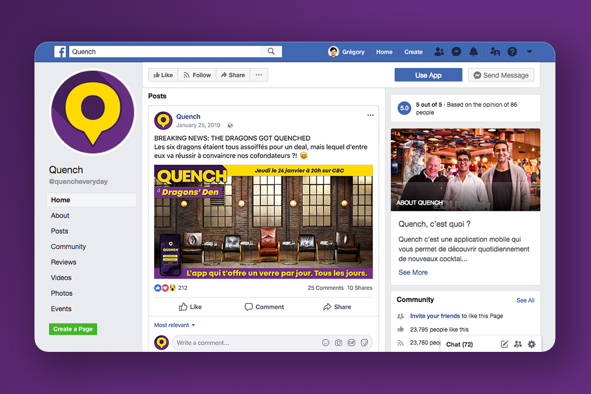Select About in the page sidebar
This screenshot has height=394, width=591.
pos(60,216)
